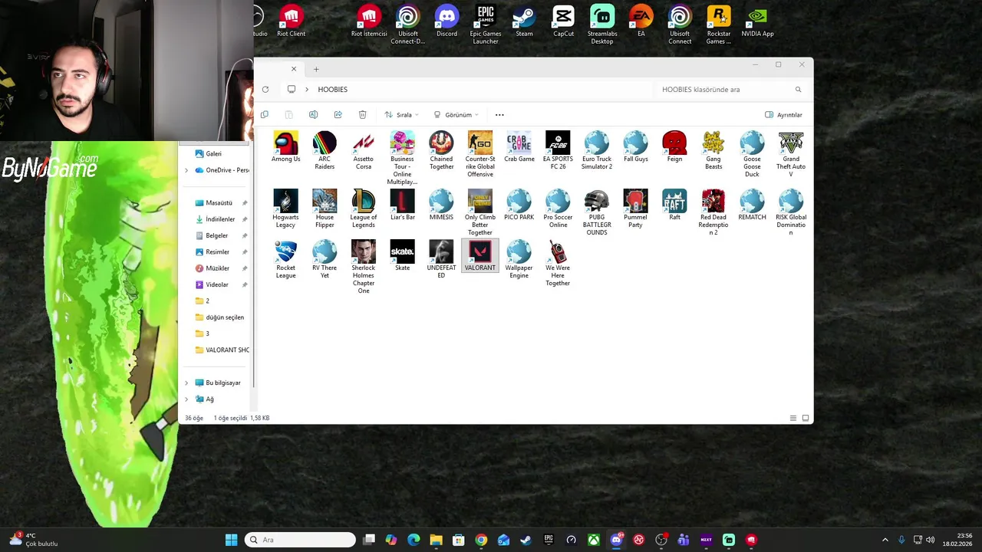Switch to large icons view in status bar
The image size is (982, 552).
(806, 418)
